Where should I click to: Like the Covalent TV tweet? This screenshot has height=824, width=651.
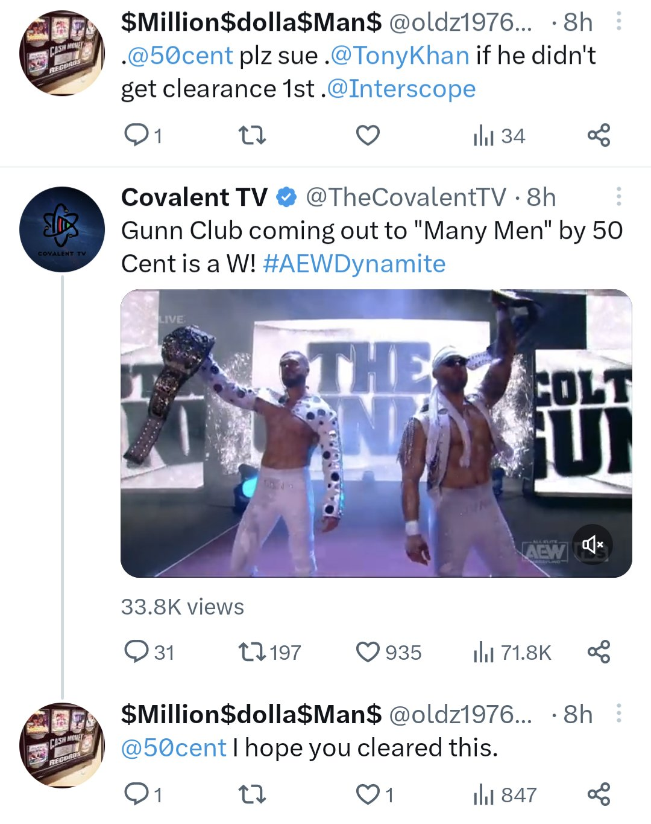[x=368, y=652]
